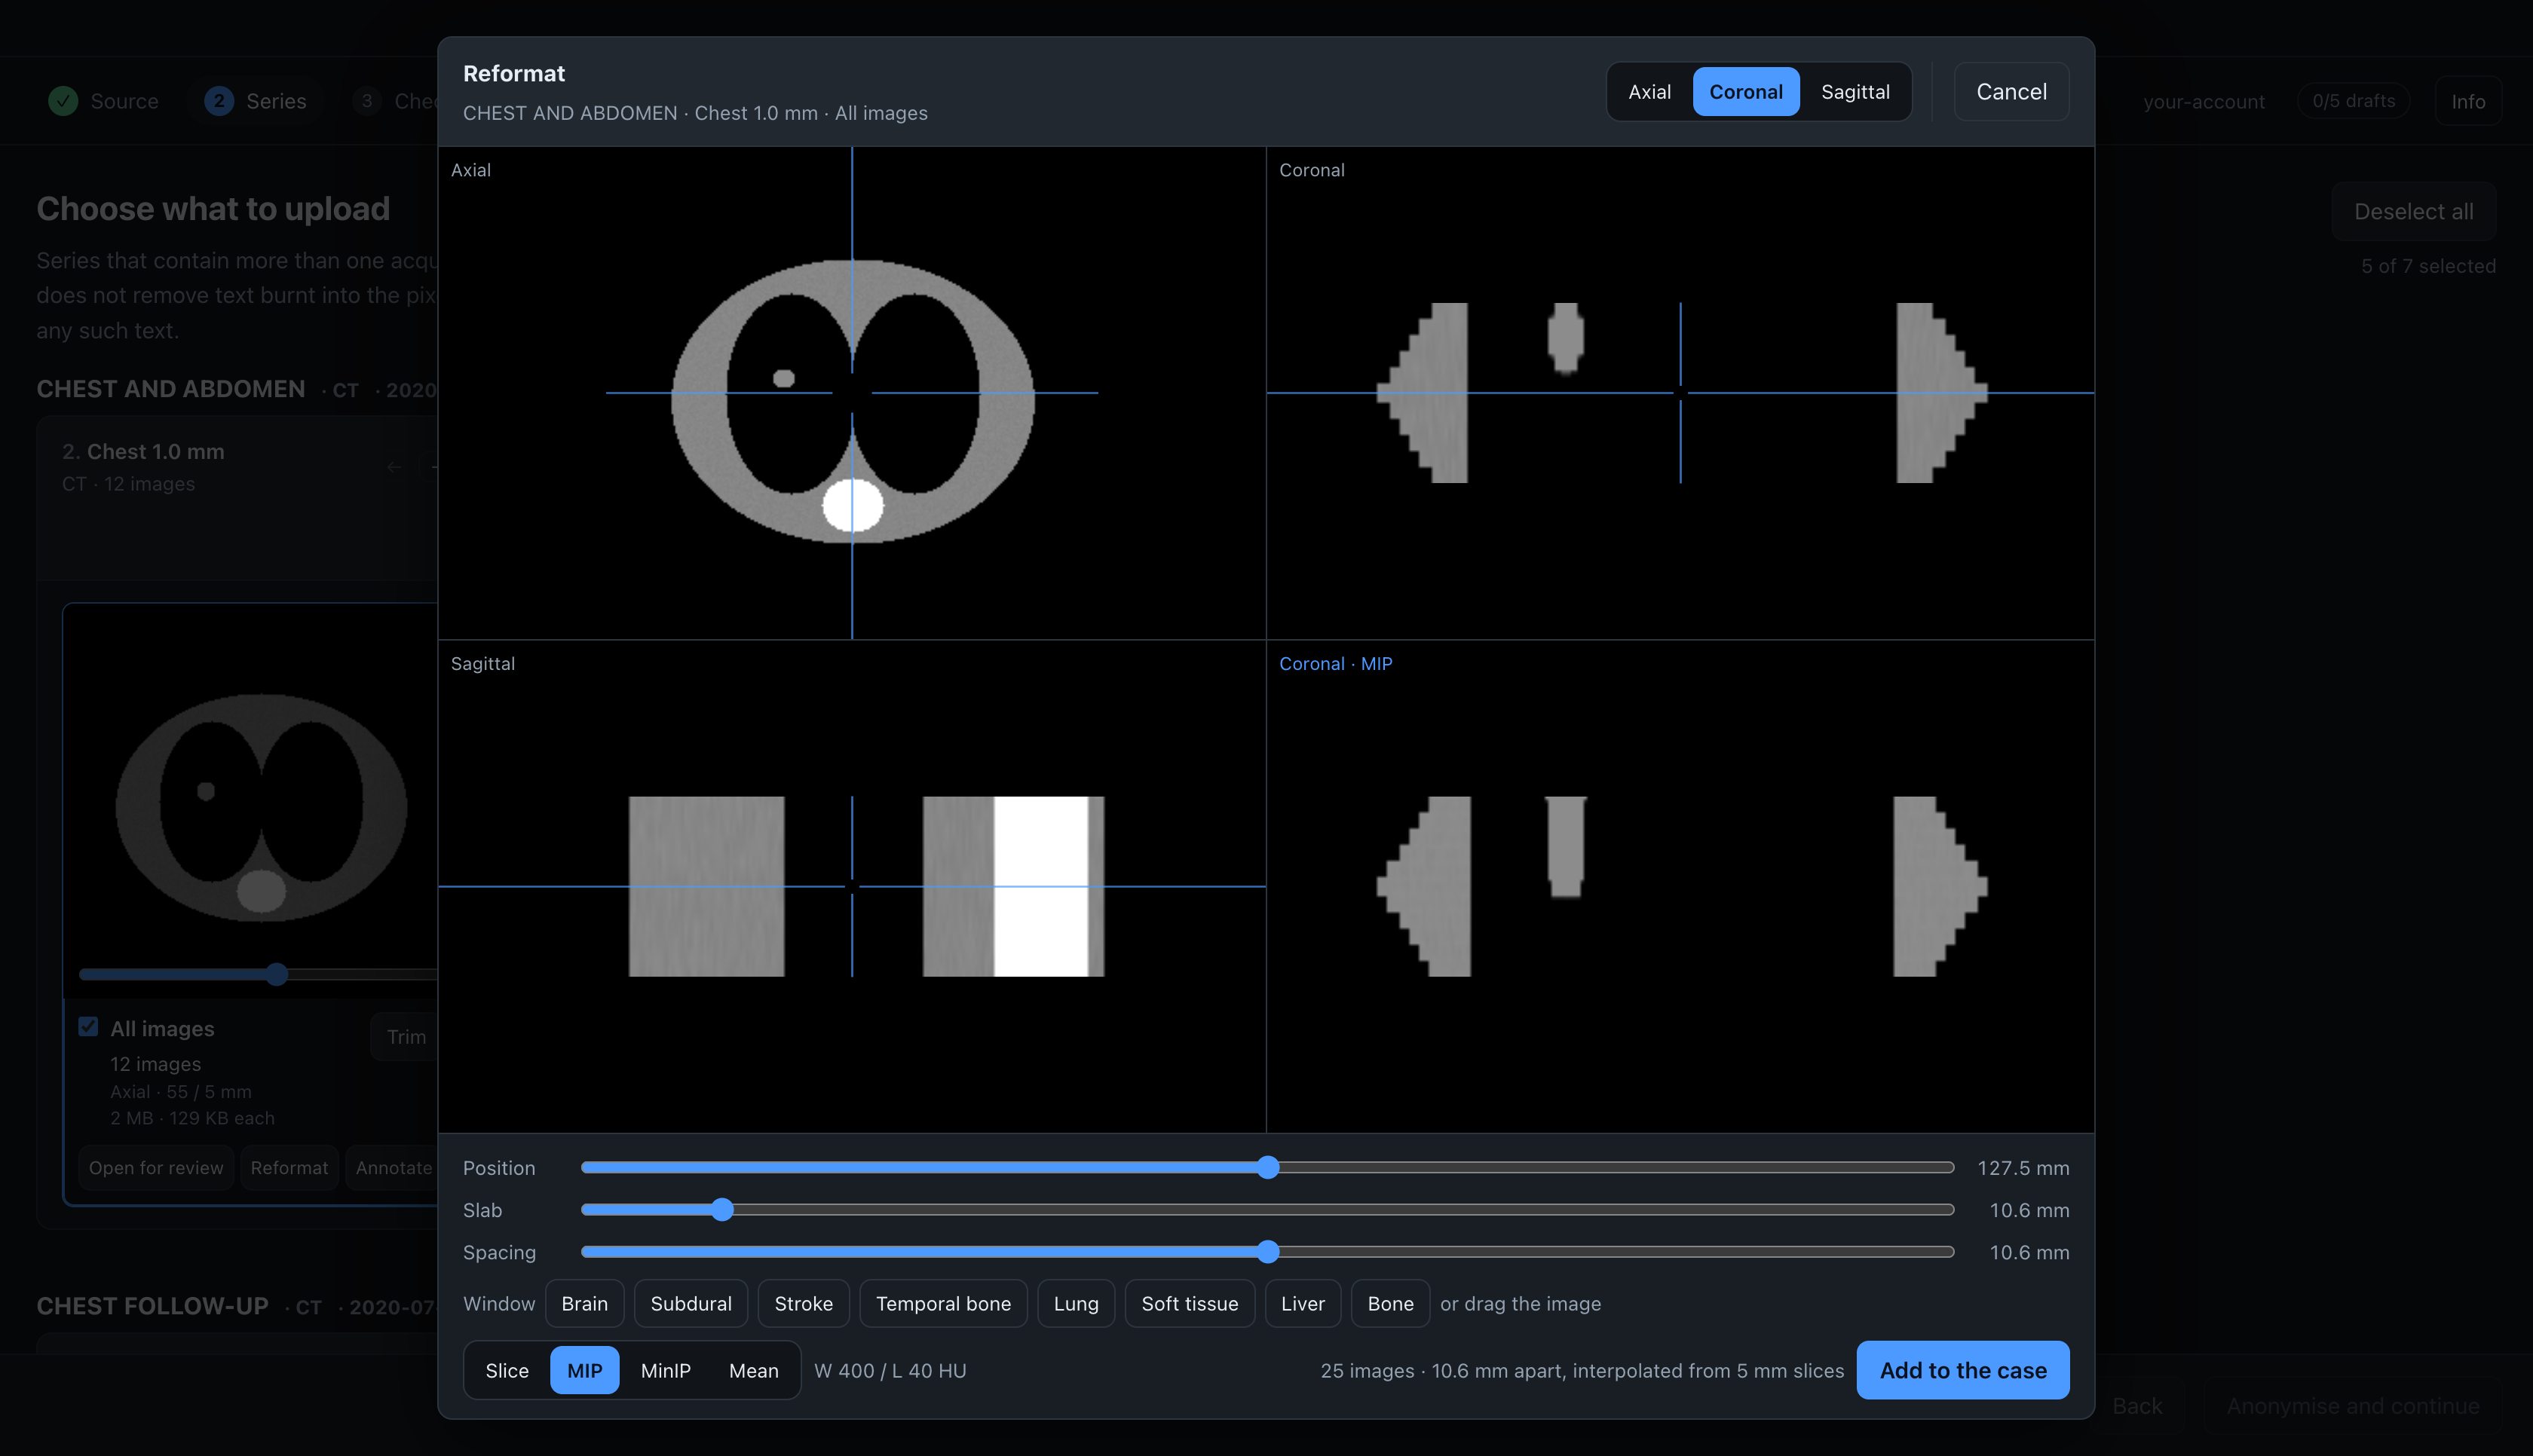Screen dimensions: 2533x1456
Task: Apply the Lung window preset
Action: (1075, 1304)
